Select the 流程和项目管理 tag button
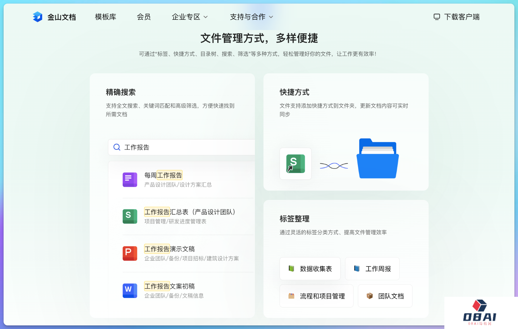 316,296
